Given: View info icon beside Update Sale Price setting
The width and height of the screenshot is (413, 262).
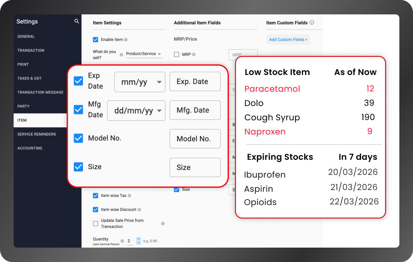Looking at the screenshot, I should point(163,223).
